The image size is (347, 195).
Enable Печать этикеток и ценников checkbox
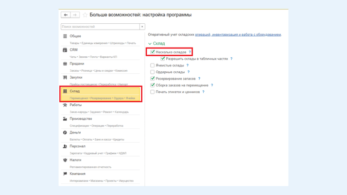(153, 92)
